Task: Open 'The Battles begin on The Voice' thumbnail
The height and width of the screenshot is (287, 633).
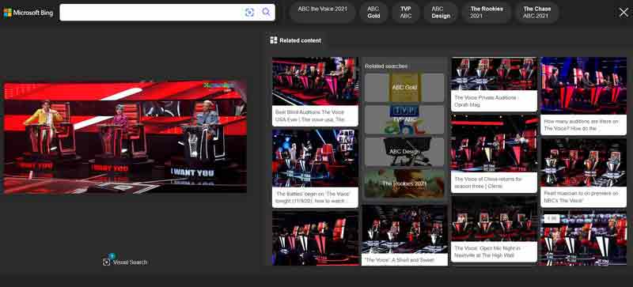Action: point(315,158)
